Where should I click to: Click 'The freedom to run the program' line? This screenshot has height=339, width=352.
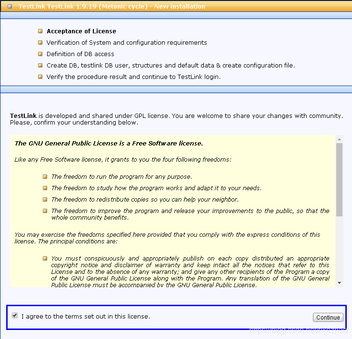coord(121,176)
